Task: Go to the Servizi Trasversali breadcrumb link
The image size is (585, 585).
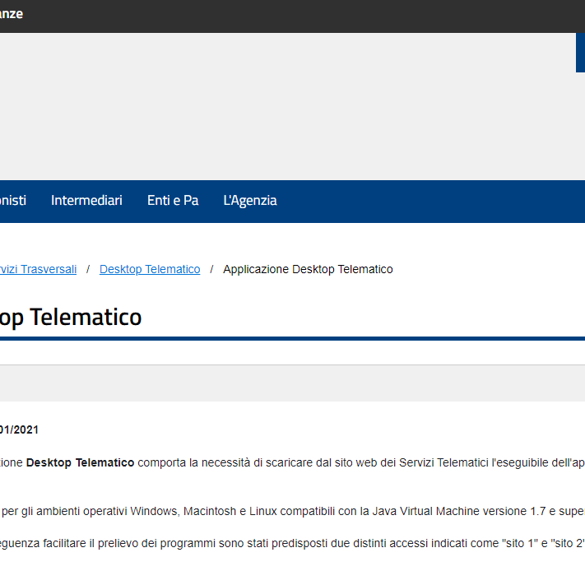Action: [38, 269]
